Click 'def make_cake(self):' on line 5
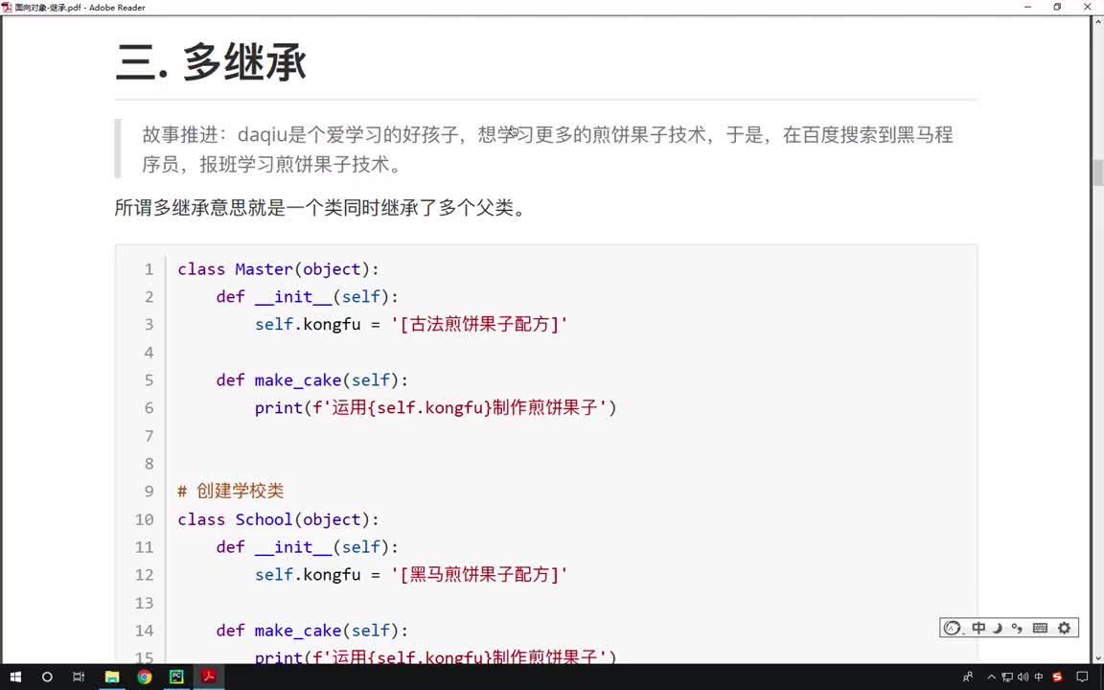 pos(311,379)
